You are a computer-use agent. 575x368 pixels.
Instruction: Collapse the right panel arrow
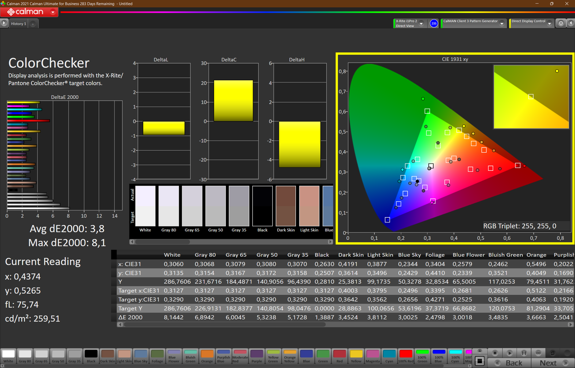[x=571, y=23]
